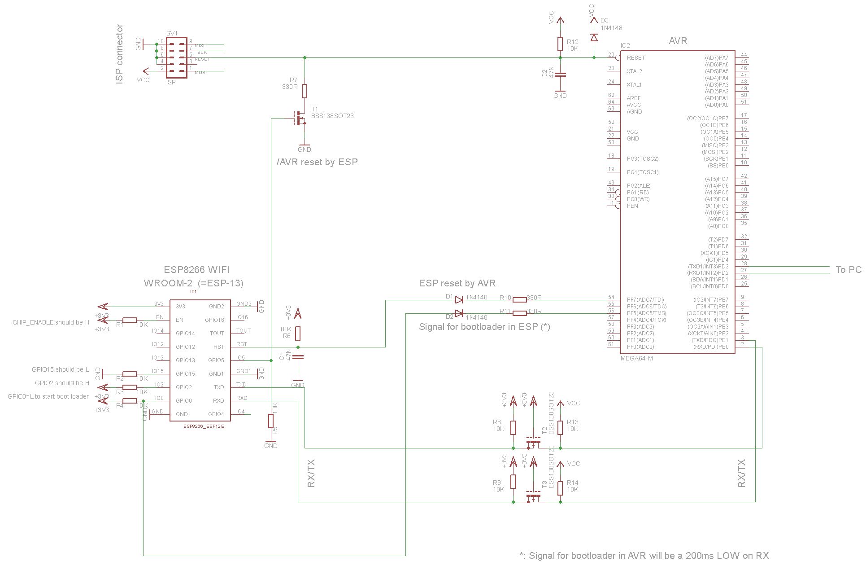Click the 'TOUT' pin label inside ESP8266
The width and height of the screenshot is (866, 562).
[217, 334]
